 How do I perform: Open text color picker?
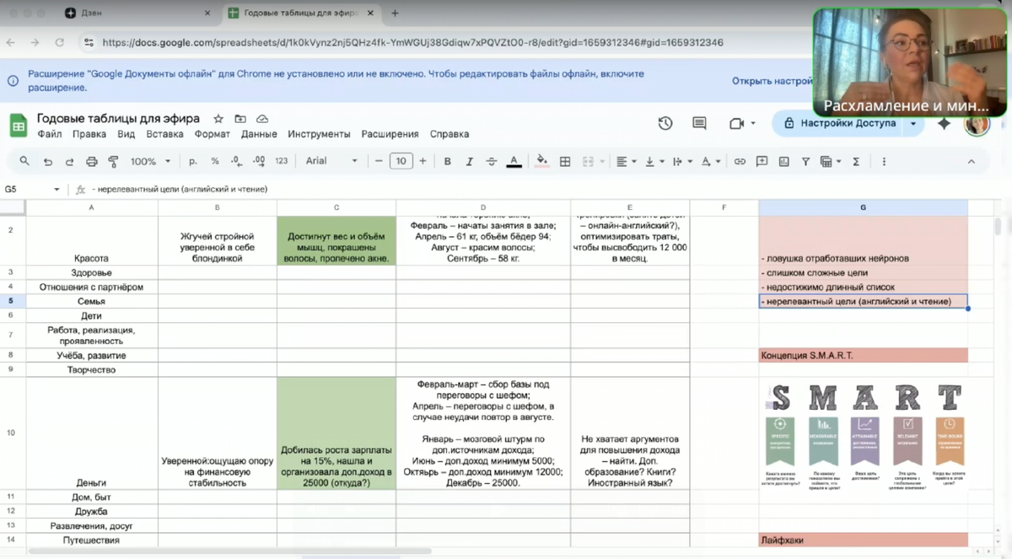[514, 161]
